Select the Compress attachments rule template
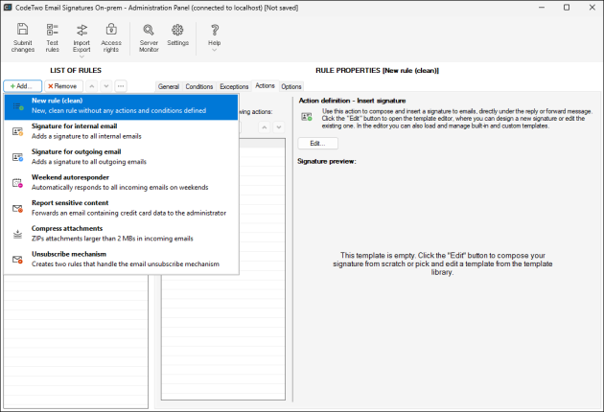 (x=121, y=234)
